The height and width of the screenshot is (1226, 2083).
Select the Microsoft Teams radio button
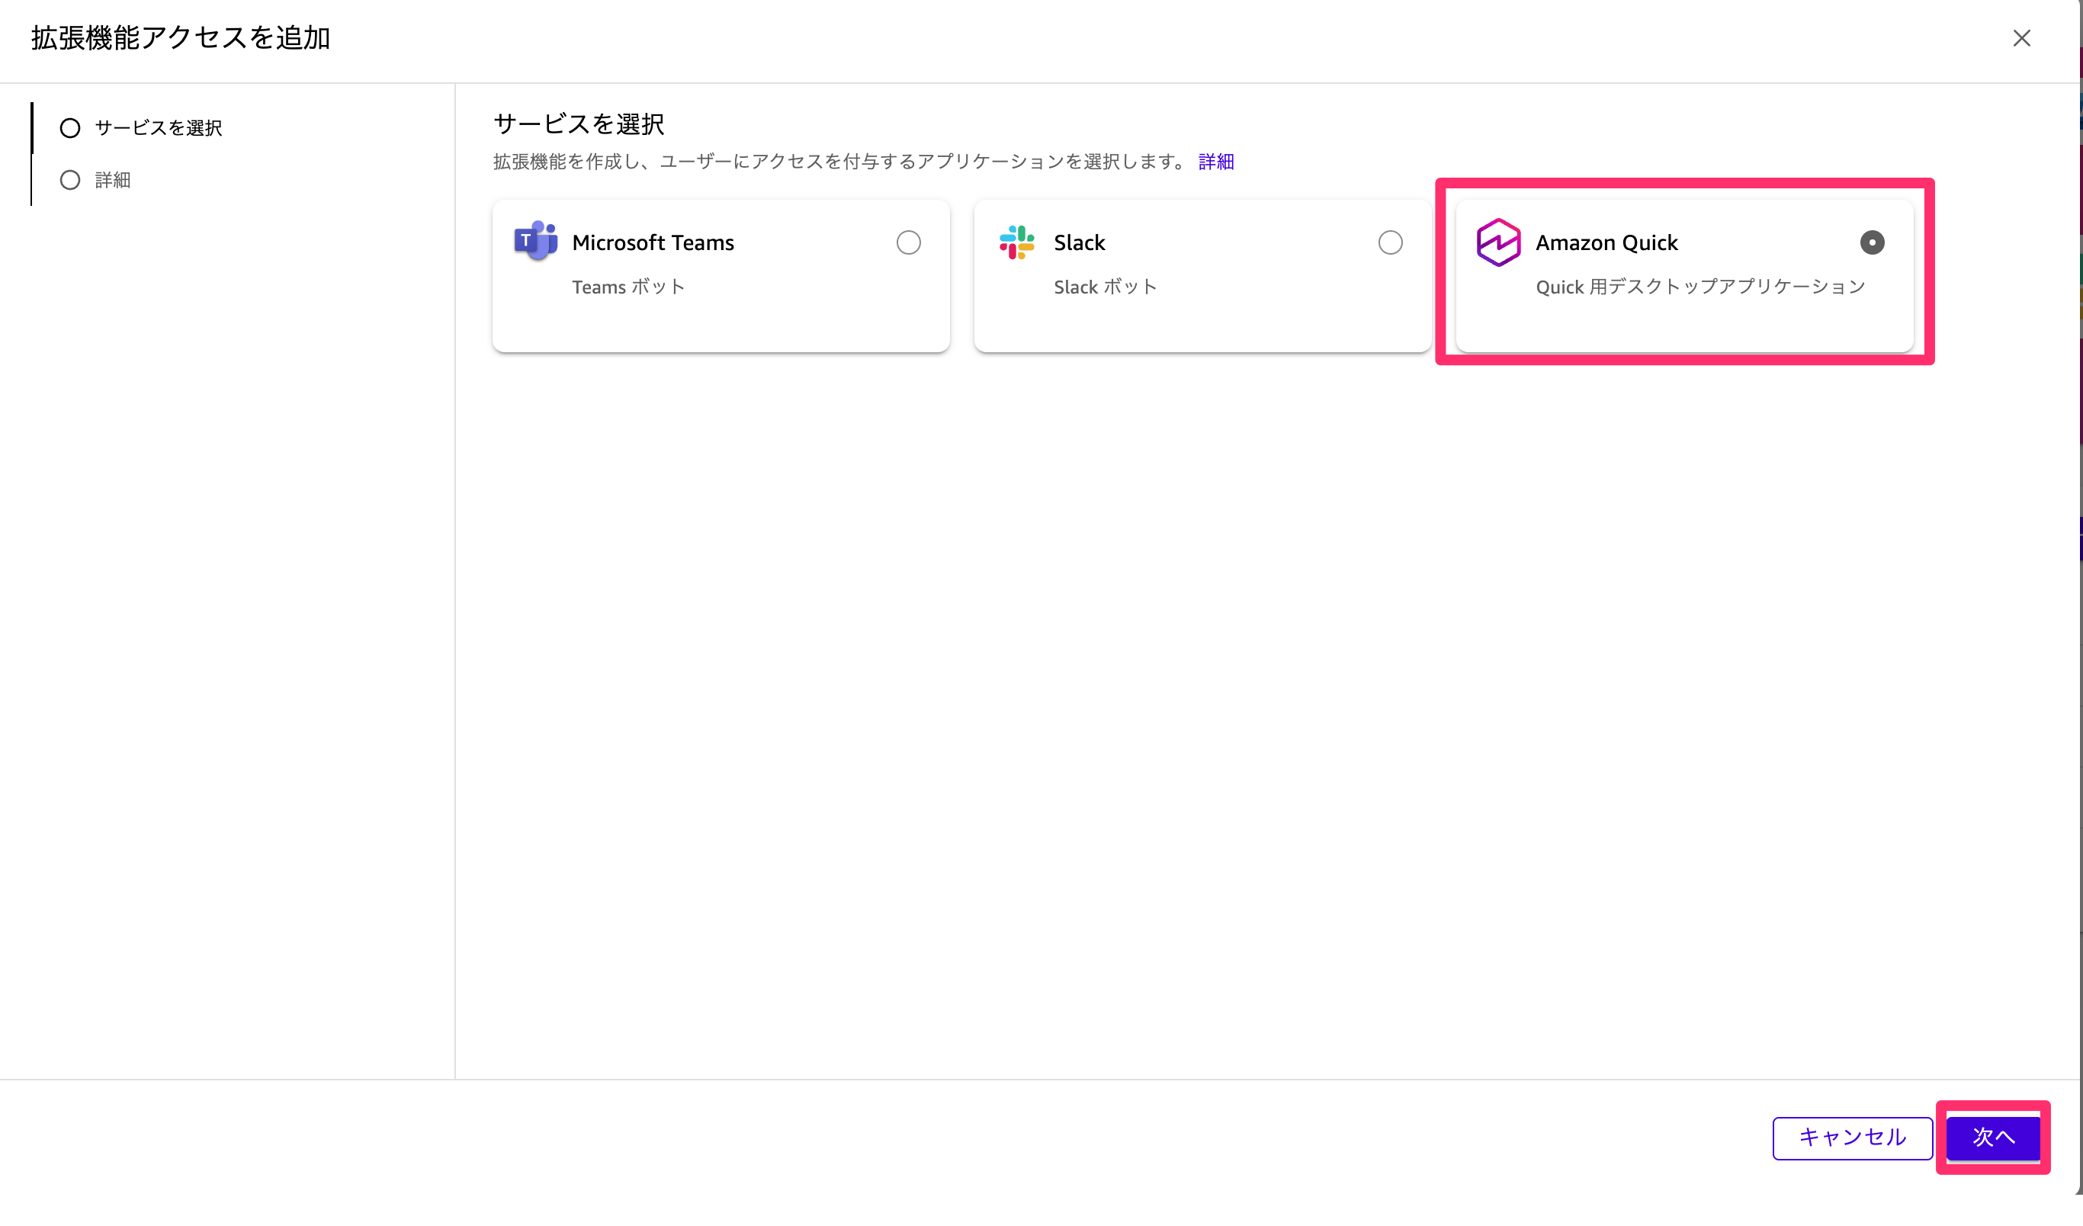tap(908, 242)
